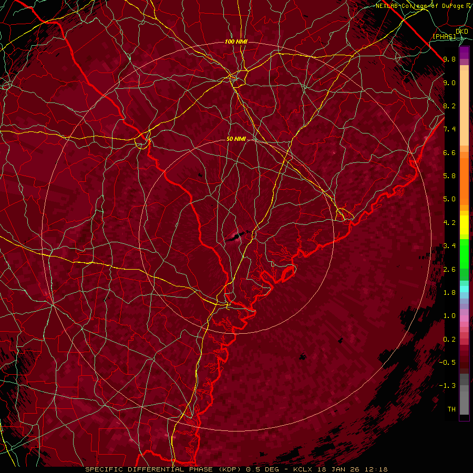Pick the pink swatch near 1.0
Viewport: 473px width, 473px height.
tap(464, 318)
